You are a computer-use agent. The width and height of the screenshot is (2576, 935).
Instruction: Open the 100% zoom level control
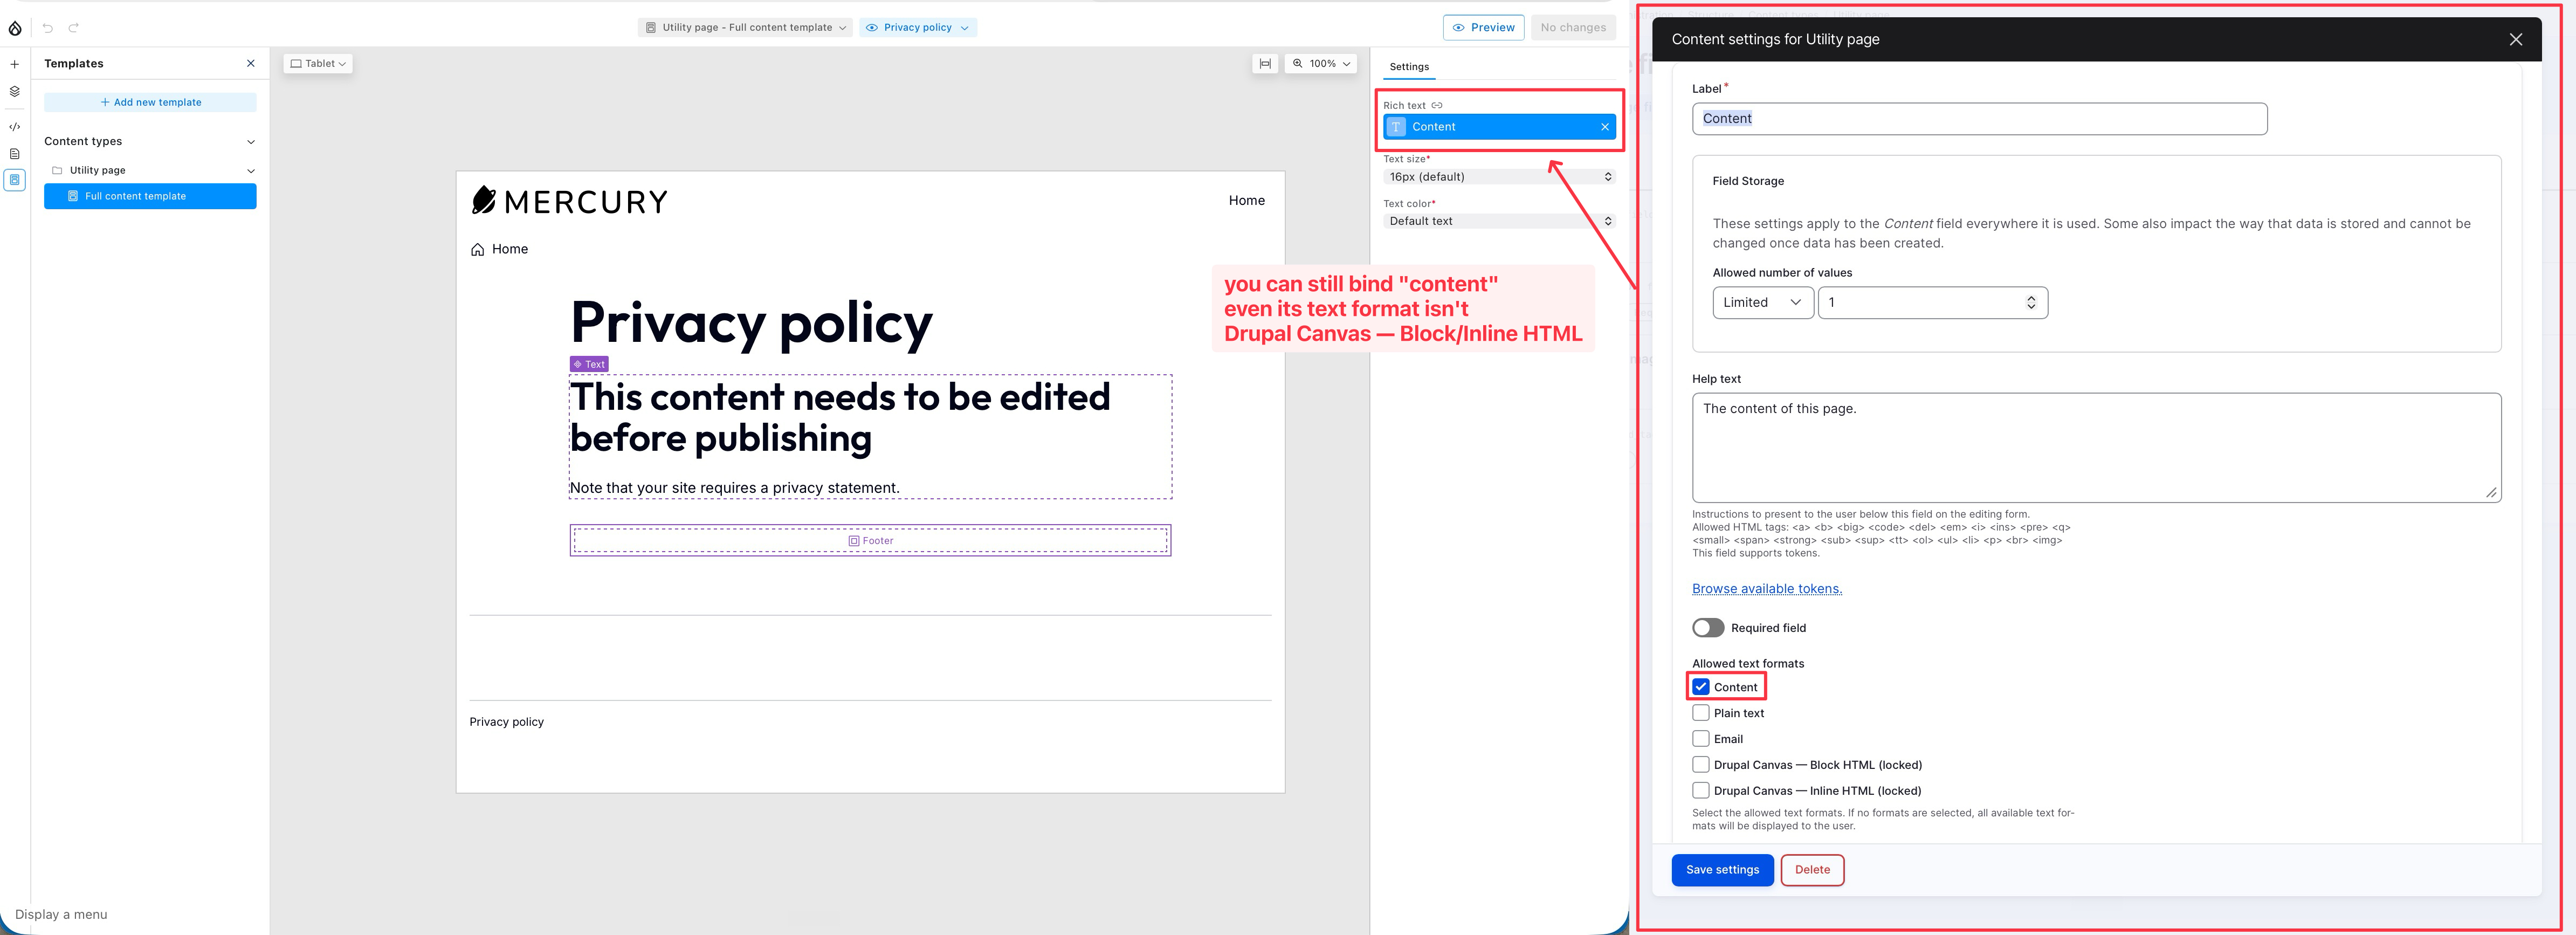coord(1321,64)
